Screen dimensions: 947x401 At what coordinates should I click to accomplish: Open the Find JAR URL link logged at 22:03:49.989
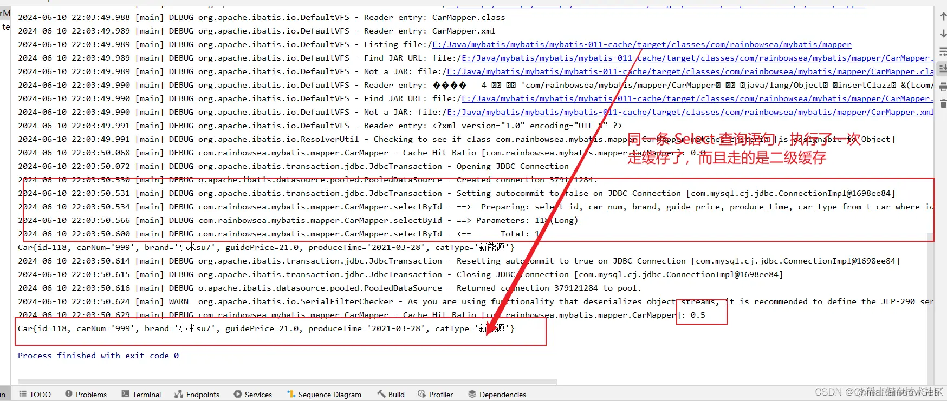[697, 58]
